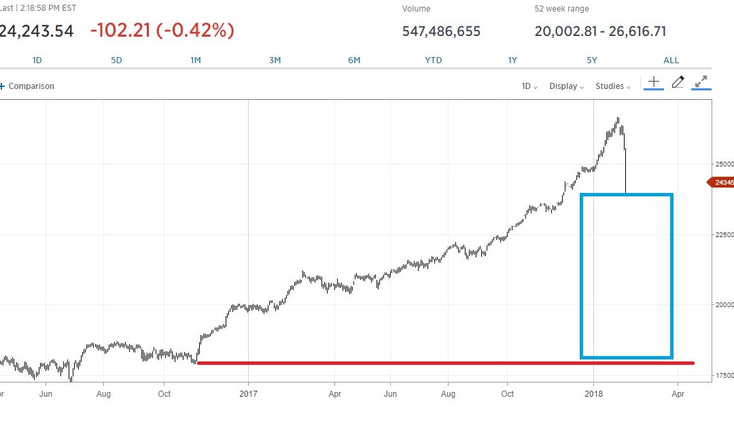The height and width of the screenshot is (426, 734).
Task: Select the drawing pencil tool
Action: 677,82
